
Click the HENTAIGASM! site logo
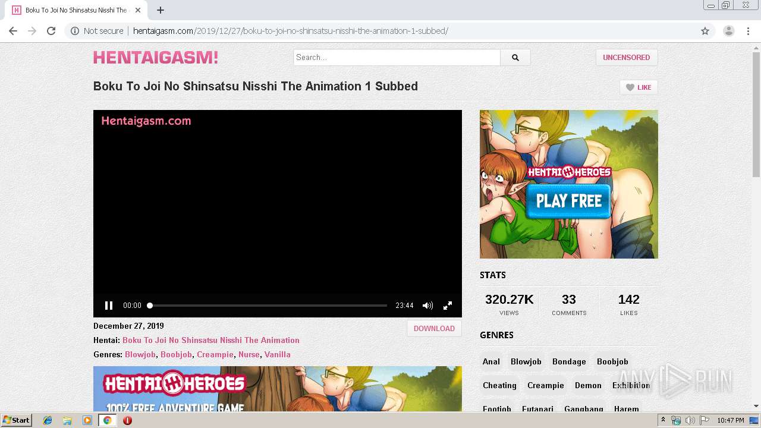pyautogui.click(x=156, y=58)
